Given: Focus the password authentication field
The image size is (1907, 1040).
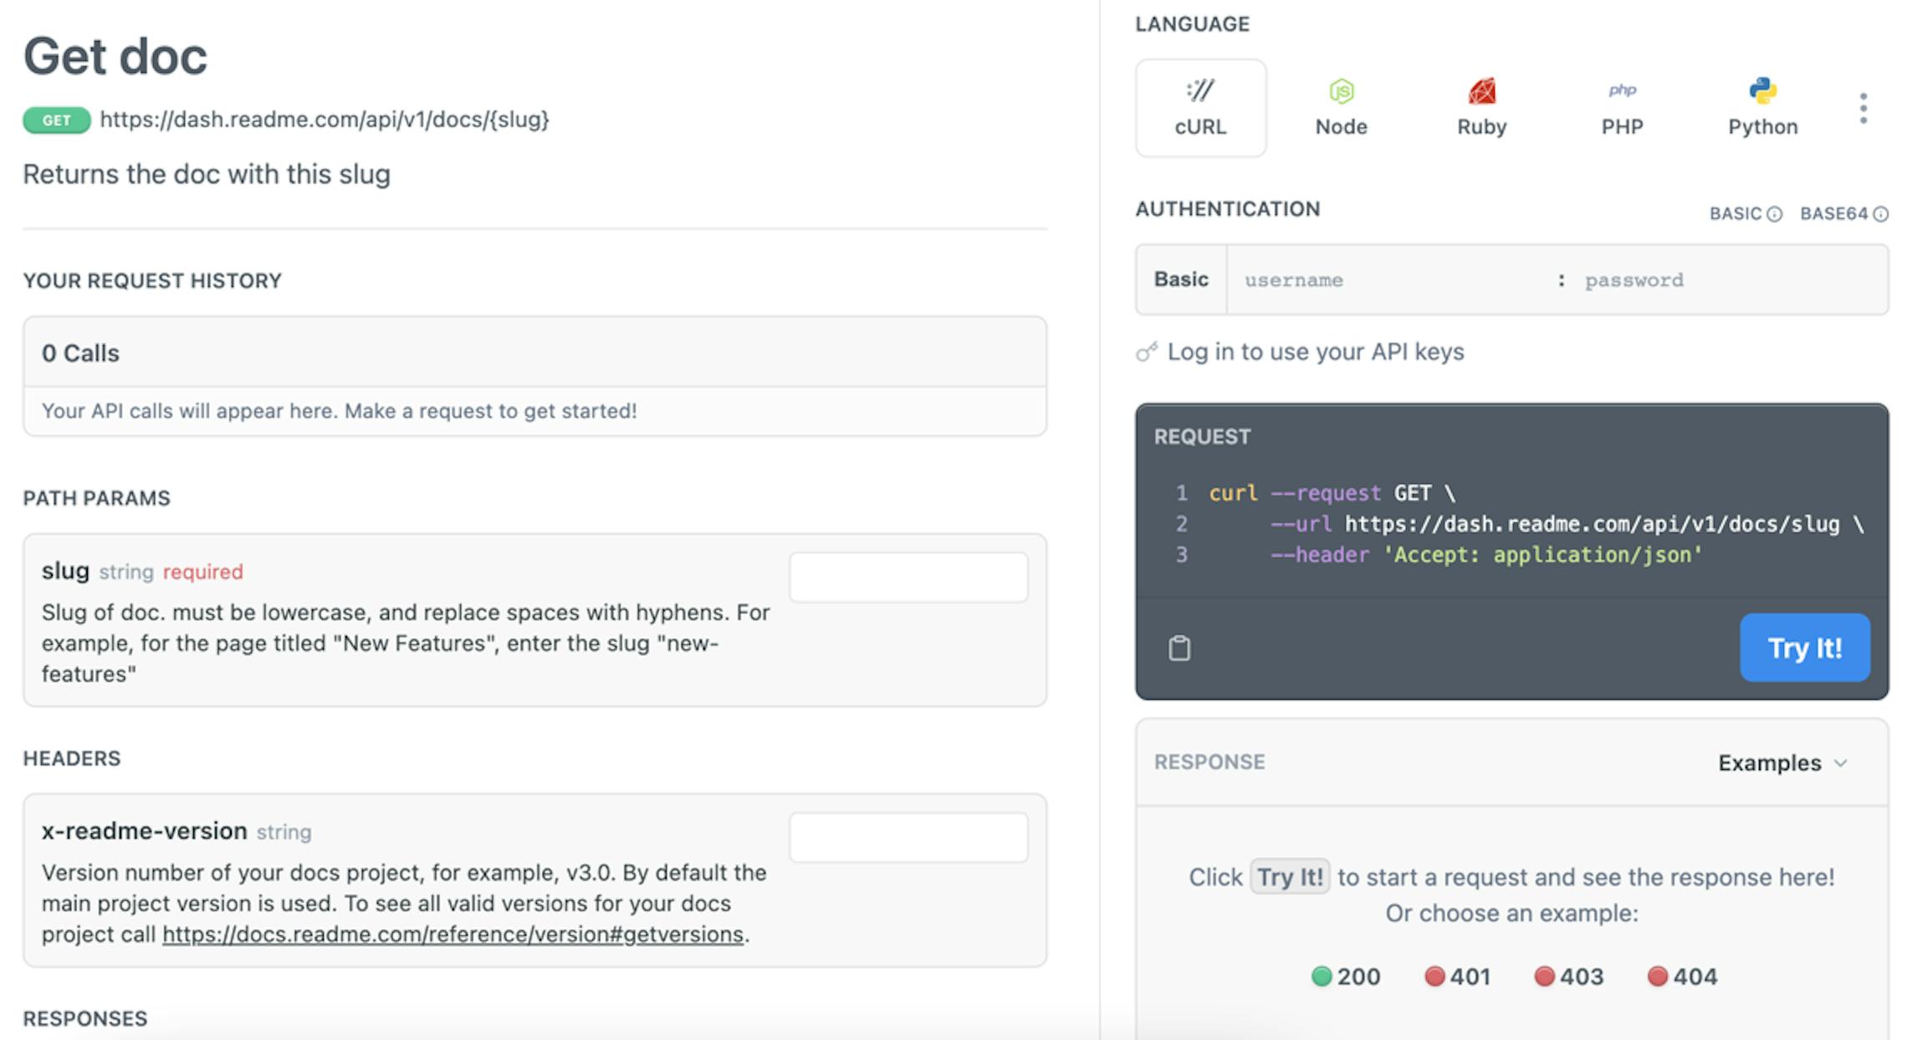Looking at the screenshot, I should coord(1730,280).
